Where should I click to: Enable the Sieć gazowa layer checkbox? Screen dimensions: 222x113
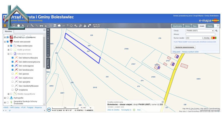(13, 74)
